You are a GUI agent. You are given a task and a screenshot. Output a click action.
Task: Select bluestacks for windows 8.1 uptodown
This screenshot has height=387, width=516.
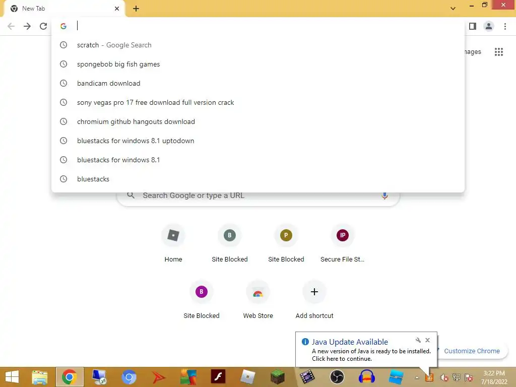pyautogui.click(x=258, y=141)
